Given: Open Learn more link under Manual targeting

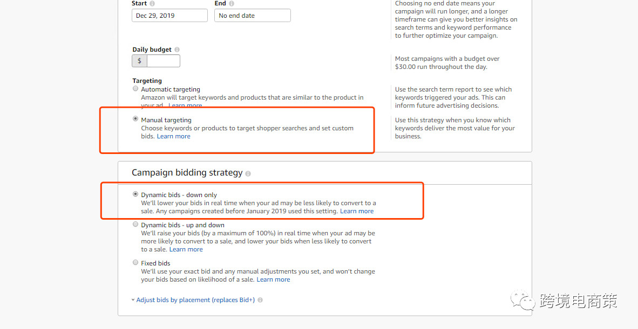Looking at the screenshot, I should (173, 136).
